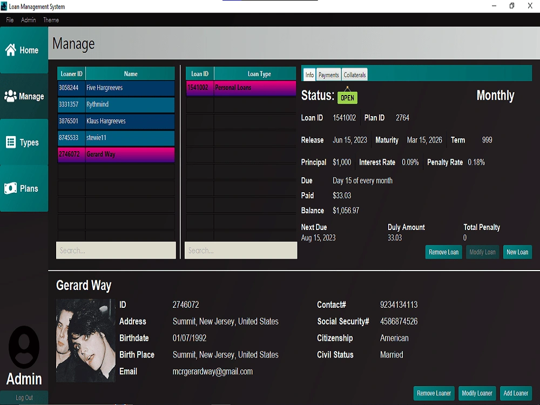Click Gerard Way's profile photo
Screen dimensions: 540x405
(86, 341)
